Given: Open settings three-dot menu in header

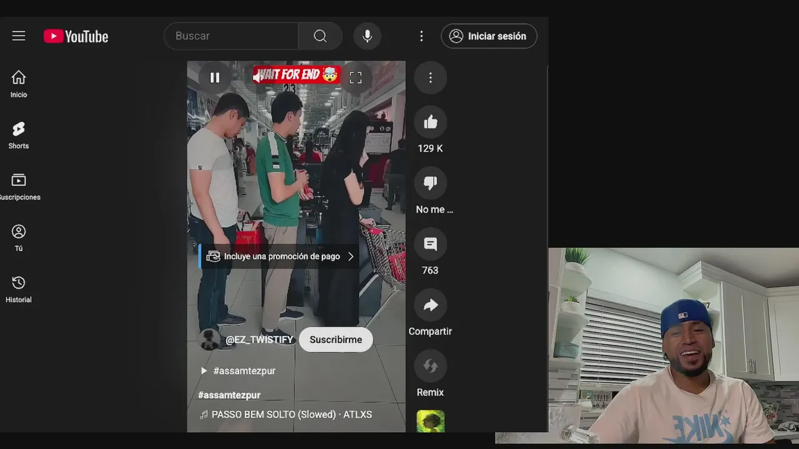Looking at the screenshot, I should (x=421, y=36).
